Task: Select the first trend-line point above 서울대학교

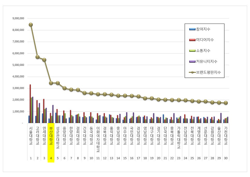Action: click(30, 25)
